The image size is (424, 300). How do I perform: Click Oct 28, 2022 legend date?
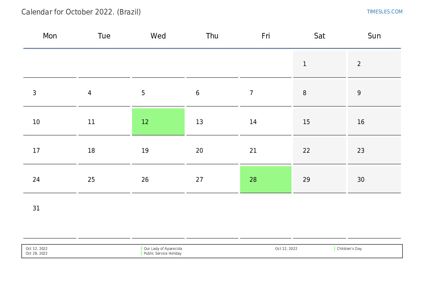pos(37,254)
